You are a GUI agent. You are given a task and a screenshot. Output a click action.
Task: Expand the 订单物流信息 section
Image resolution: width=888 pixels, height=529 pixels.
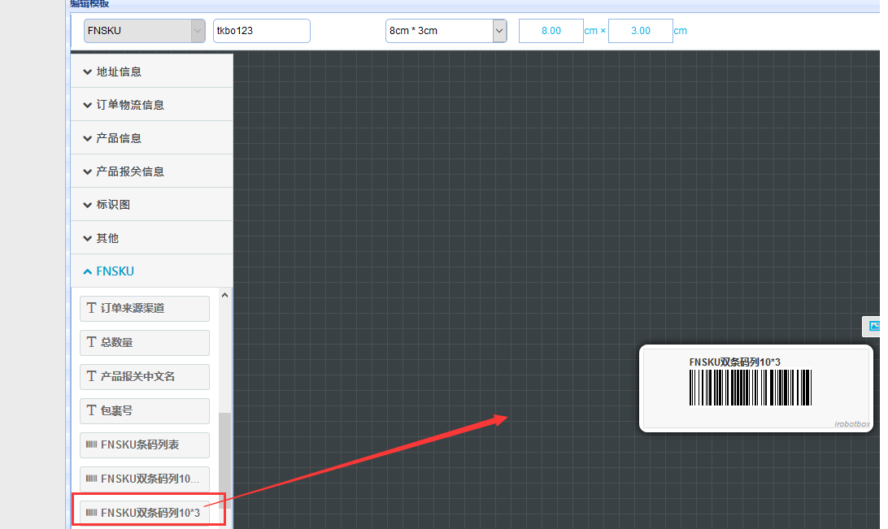(152, 105)
